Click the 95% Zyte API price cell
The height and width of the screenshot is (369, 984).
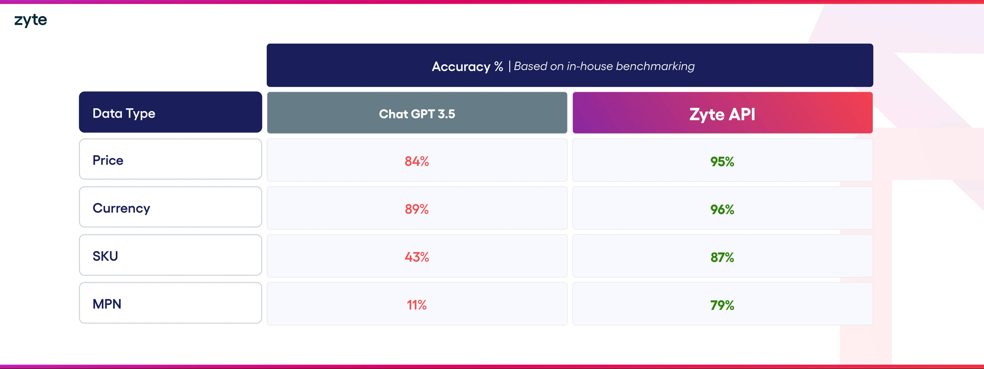point(722,161)
